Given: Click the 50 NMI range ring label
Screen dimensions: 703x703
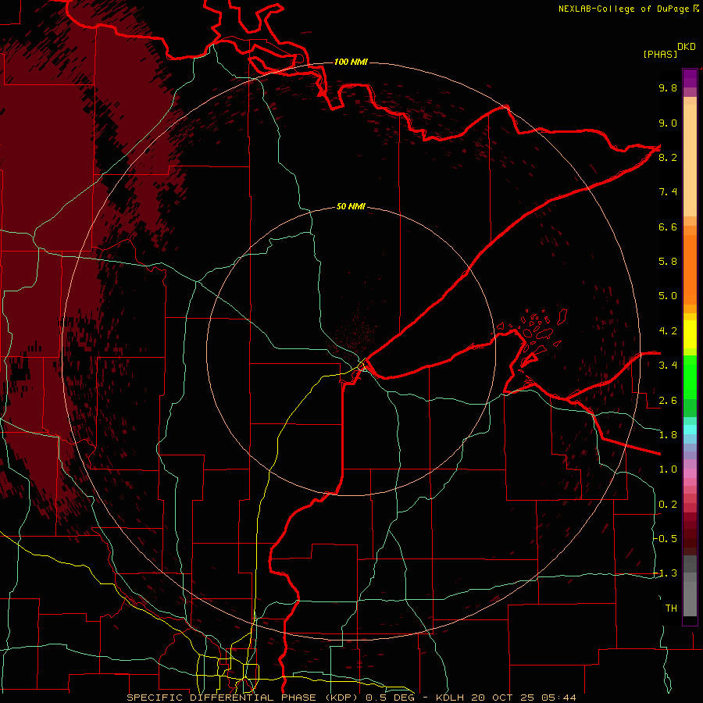Looking at the screenshot, I should pos(351,206).
